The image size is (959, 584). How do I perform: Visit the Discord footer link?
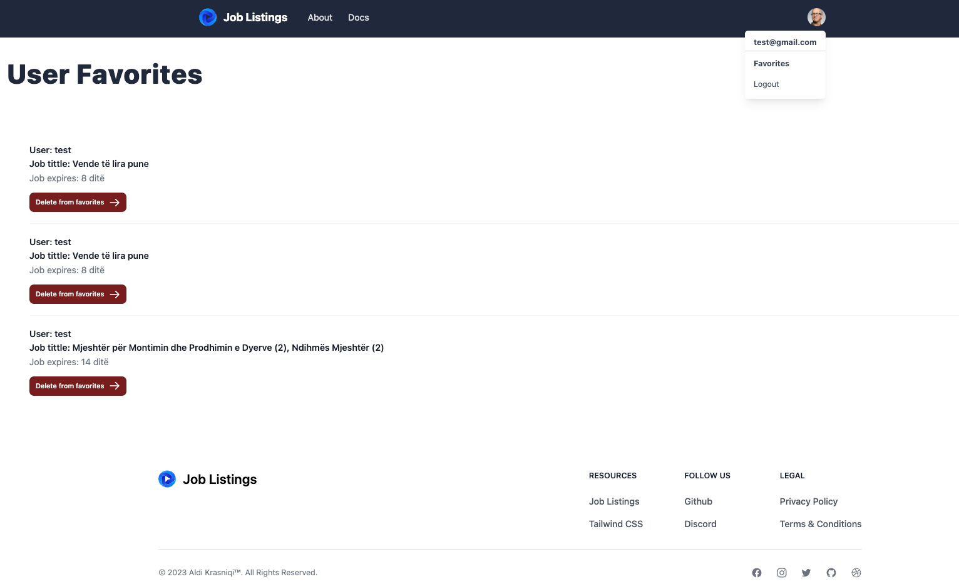pyautogui.click(x=700, y=524)
